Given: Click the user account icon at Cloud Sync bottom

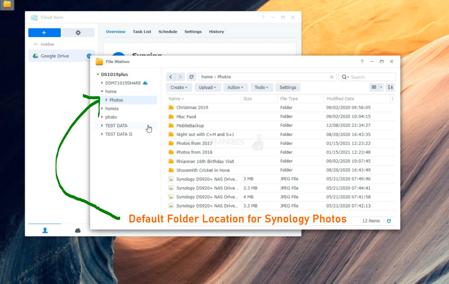Looking at the screenshot, I should pyautogui.click(x=45, y=230).
